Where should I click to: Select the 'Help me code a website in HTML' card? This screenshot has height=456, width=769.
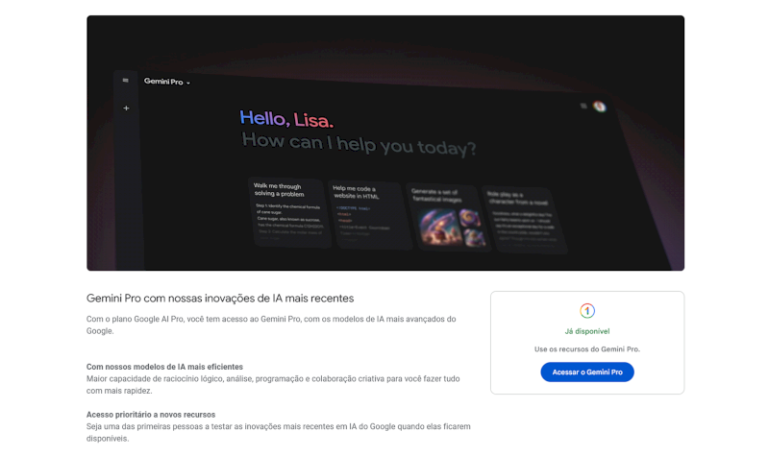point(369,214)
